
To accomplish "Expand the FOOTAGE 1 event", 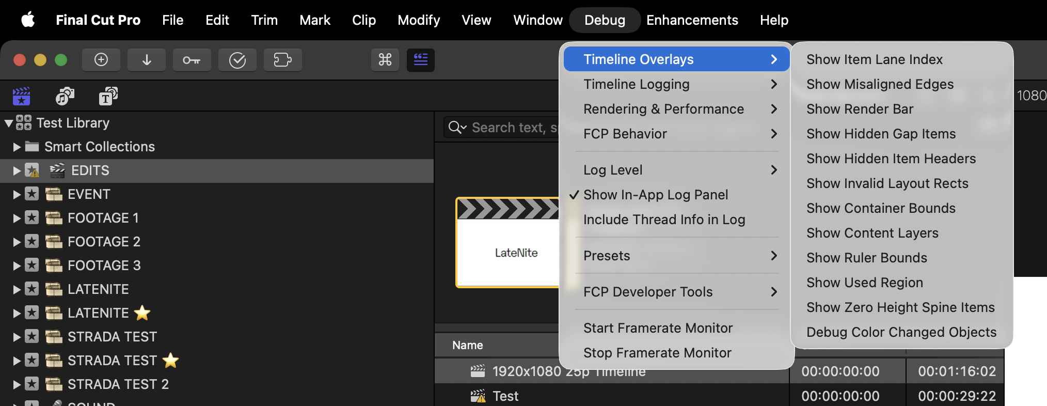I will coord(17,218).
